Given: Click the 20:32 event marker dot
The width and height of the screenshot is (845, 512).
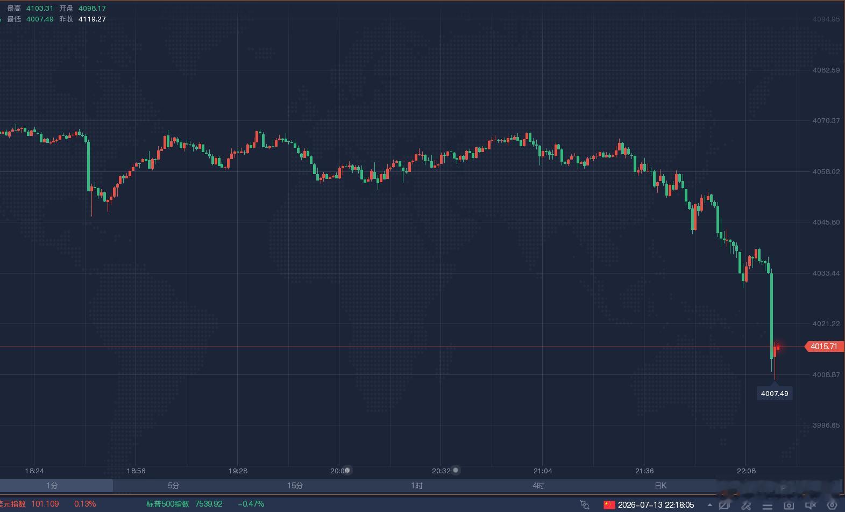Looking at the screenshot, I should [x=456, y=471].
